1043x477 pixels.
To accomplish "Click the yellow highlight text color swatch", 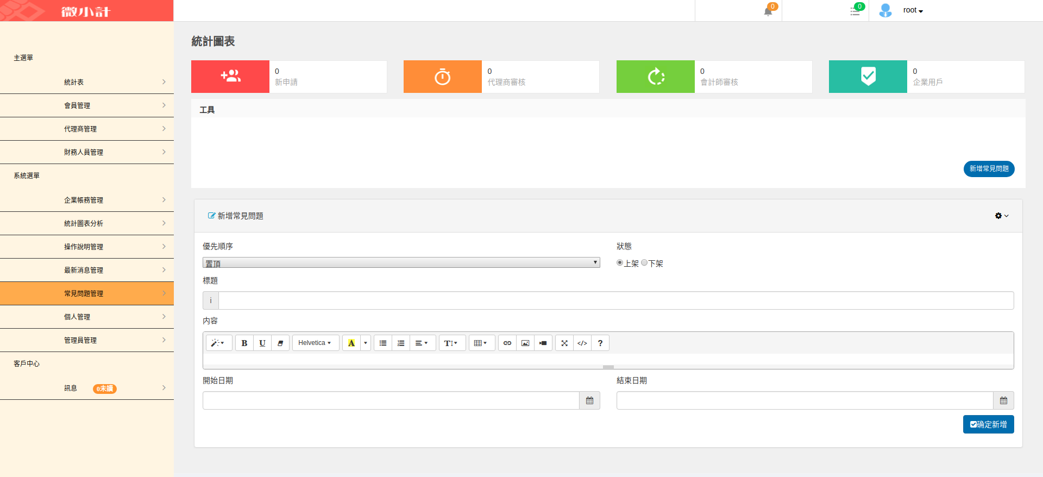I will [x=351, y=343].
